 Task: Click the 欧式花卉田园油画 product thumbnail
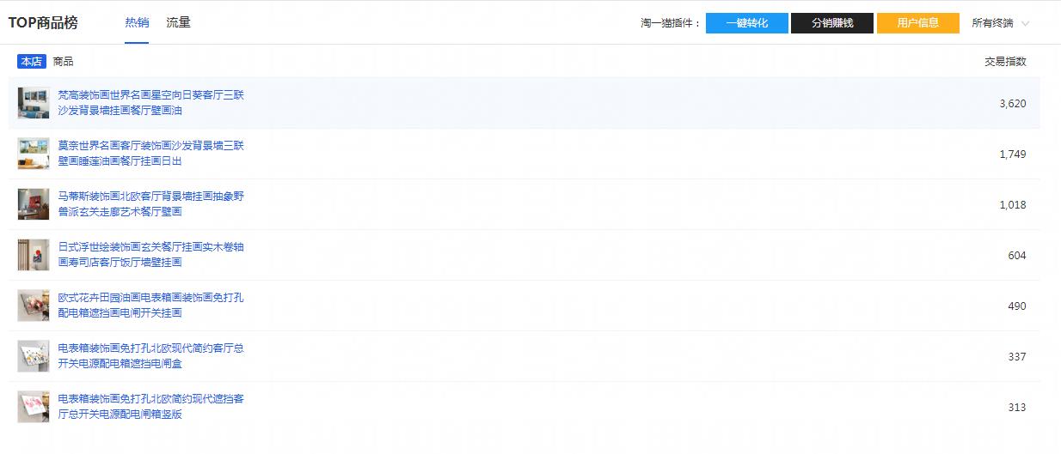tap(34, 306)
